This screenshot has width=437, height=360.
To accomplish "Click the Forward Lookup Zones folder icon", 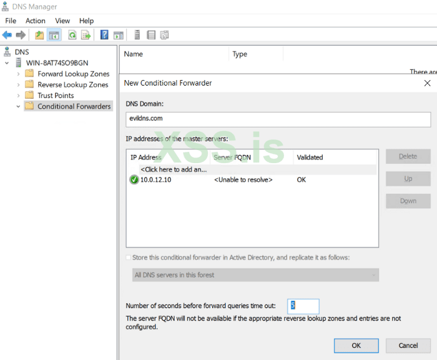I will click(x=29, y=73).
